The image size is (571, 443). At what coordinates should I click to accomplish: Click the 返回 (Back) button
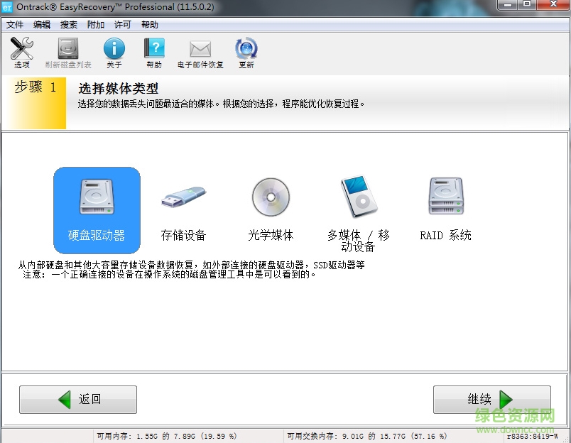click(x=78, y=399)
